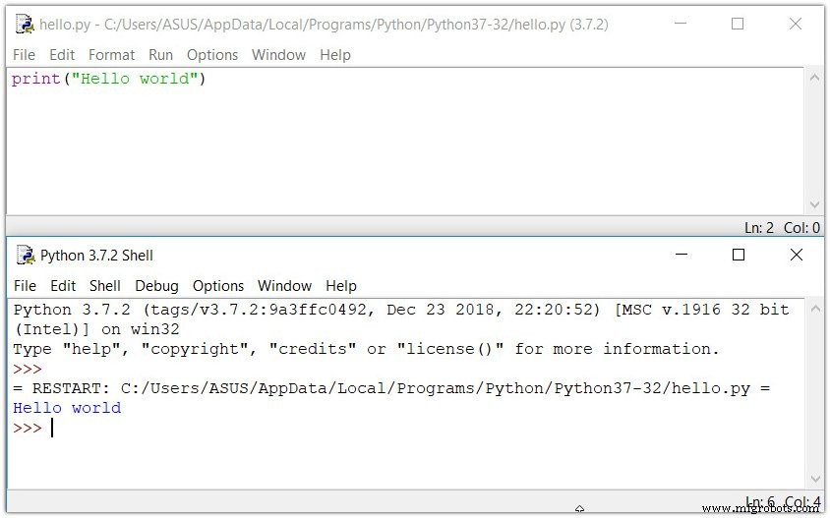Open the Shell menu in the Python Shell
The height and width of the screenshot is (518, 830).
tap(105, 286)
